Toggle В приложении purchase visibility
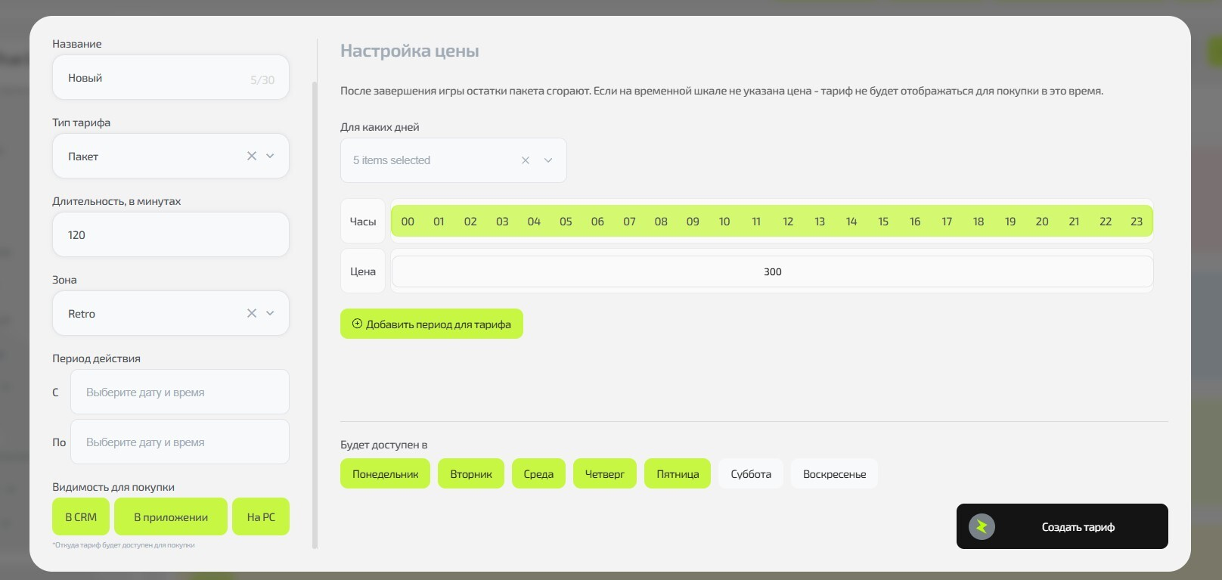This screenshot has height=580, width=1222. [171, 517]
